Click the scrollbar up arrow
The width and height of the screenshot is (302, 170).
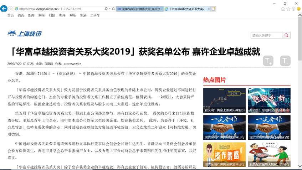(300, 15)
